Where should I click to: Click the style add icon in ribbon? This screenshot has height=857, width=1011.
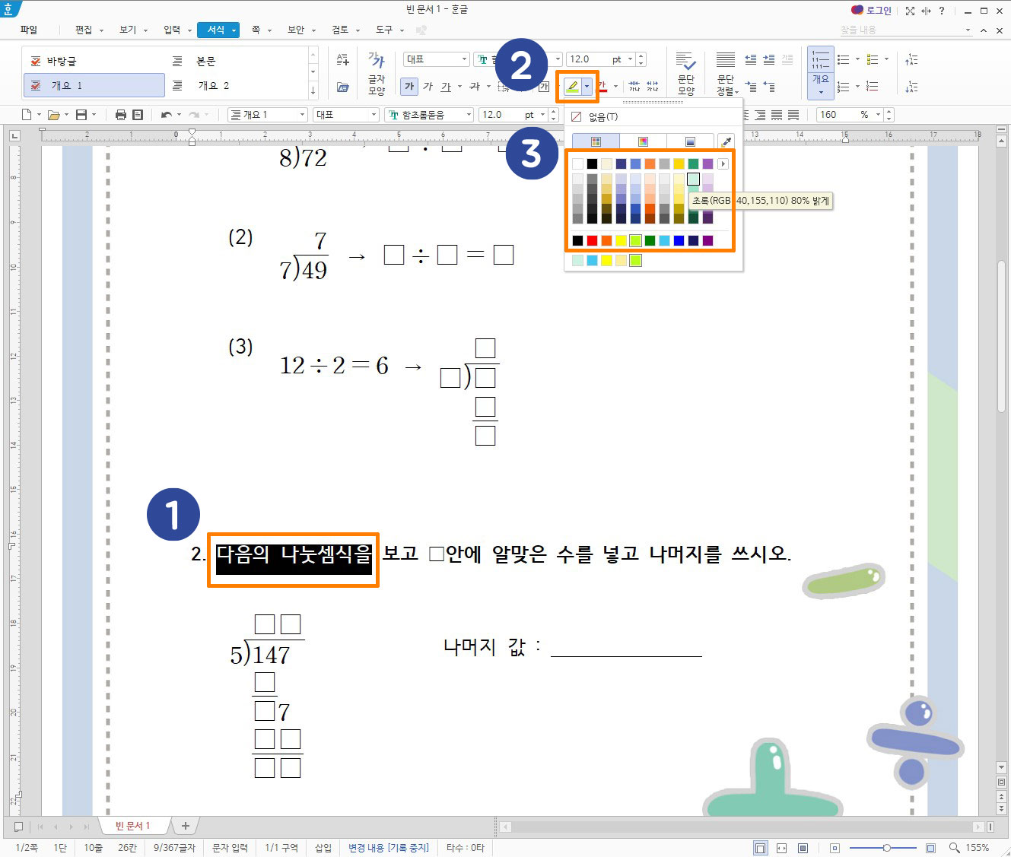343,59
